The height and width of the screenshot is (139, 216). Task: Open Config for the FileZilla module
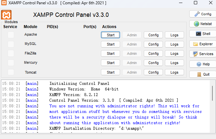(x=153, y=53)
